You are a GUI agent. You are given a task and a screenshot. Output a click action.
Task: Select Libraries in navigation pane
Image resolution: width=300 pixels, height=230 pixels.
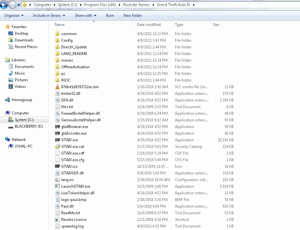18,60
